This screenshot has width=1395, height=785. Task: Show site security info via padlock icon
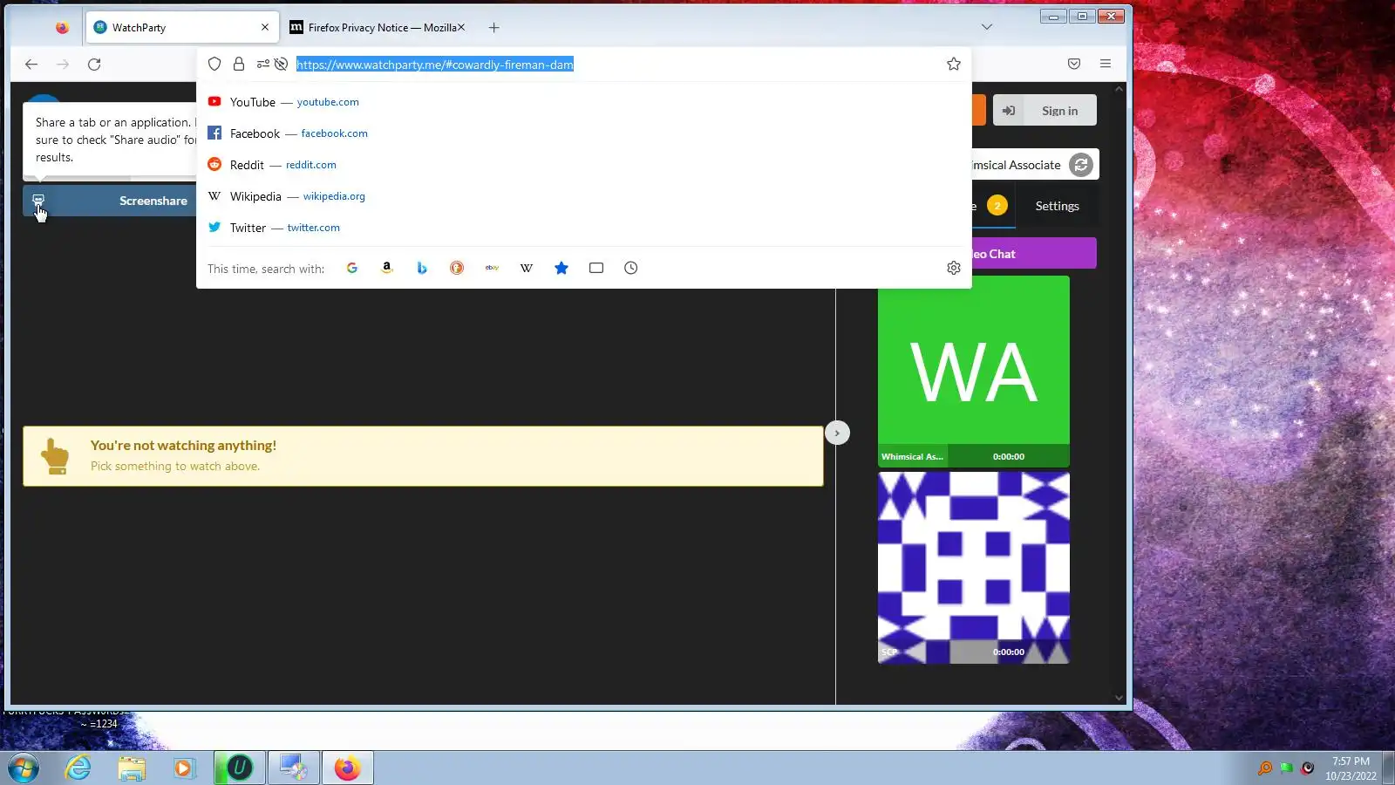pyautogui.click(x=239, y=64)
